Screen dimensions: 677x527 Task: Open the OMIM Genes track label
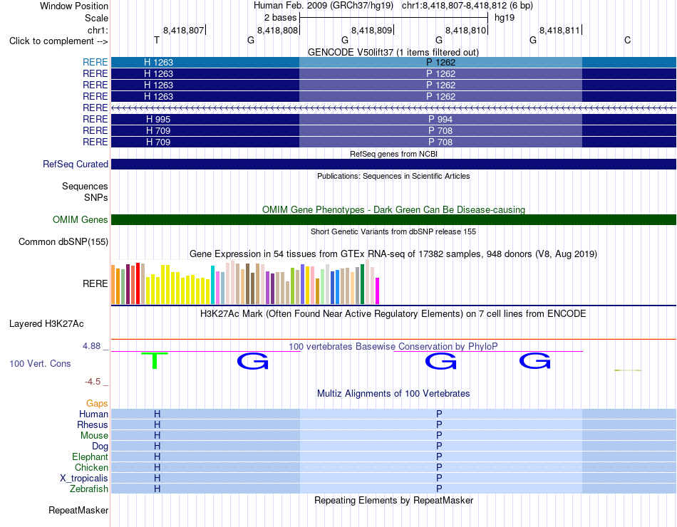pyautogui.click(x=80, y=219)
